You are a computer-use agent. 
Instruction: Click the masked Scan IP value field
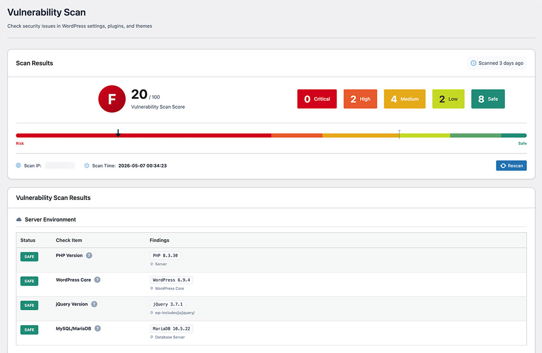coord(60,166)
